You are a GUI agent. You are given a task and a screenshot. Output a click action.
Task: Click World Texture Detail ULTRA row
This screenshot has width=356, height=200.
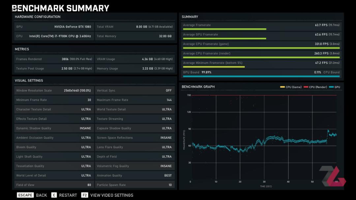(x=134, y=110)
